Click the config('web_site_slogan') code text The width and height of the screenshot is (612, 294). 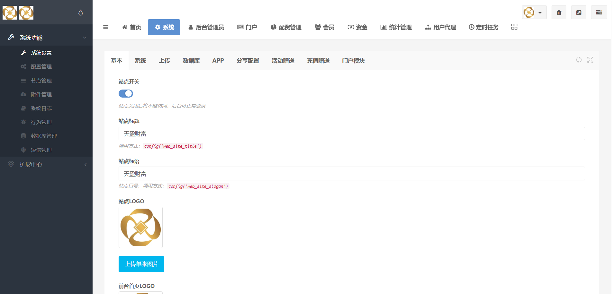point(198,186)
